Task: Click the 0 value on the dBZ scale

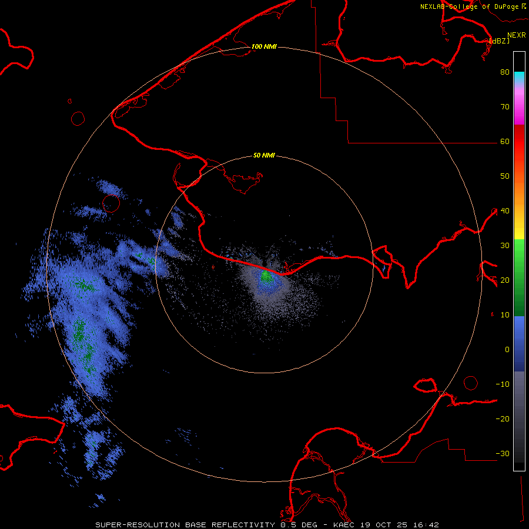Action: [x=507, y=350]
